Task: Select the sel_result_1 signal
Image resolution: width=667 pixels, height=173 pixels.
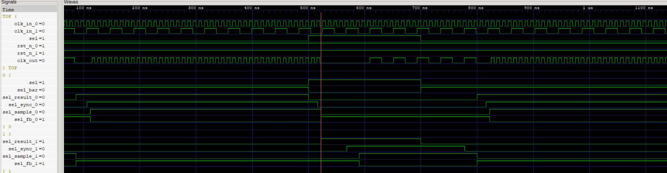Action: click(24, 142)
